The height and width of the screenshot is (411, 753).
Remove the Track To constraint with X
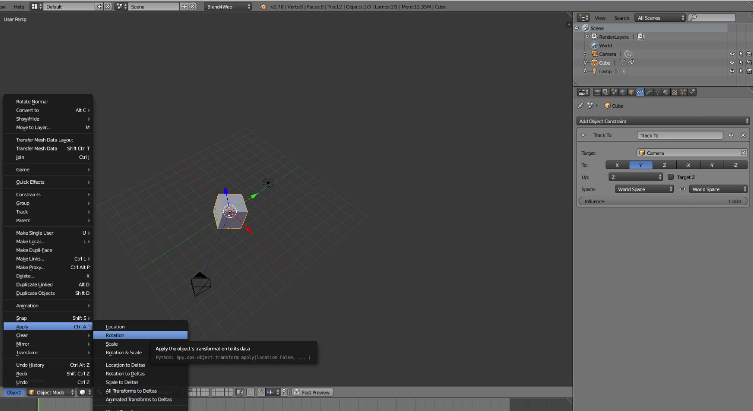743,136
